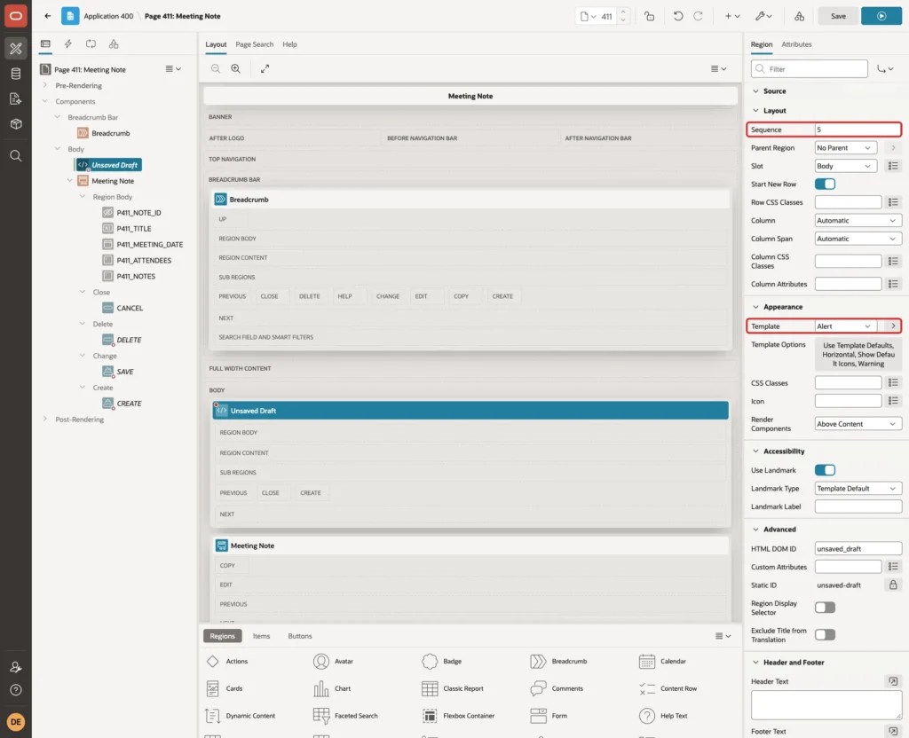
Task: Open Gallery cube icon in sidebar
Action: point(16,124)
